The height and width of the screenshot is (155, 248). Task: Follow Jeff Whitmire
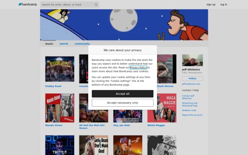(192, 79)
